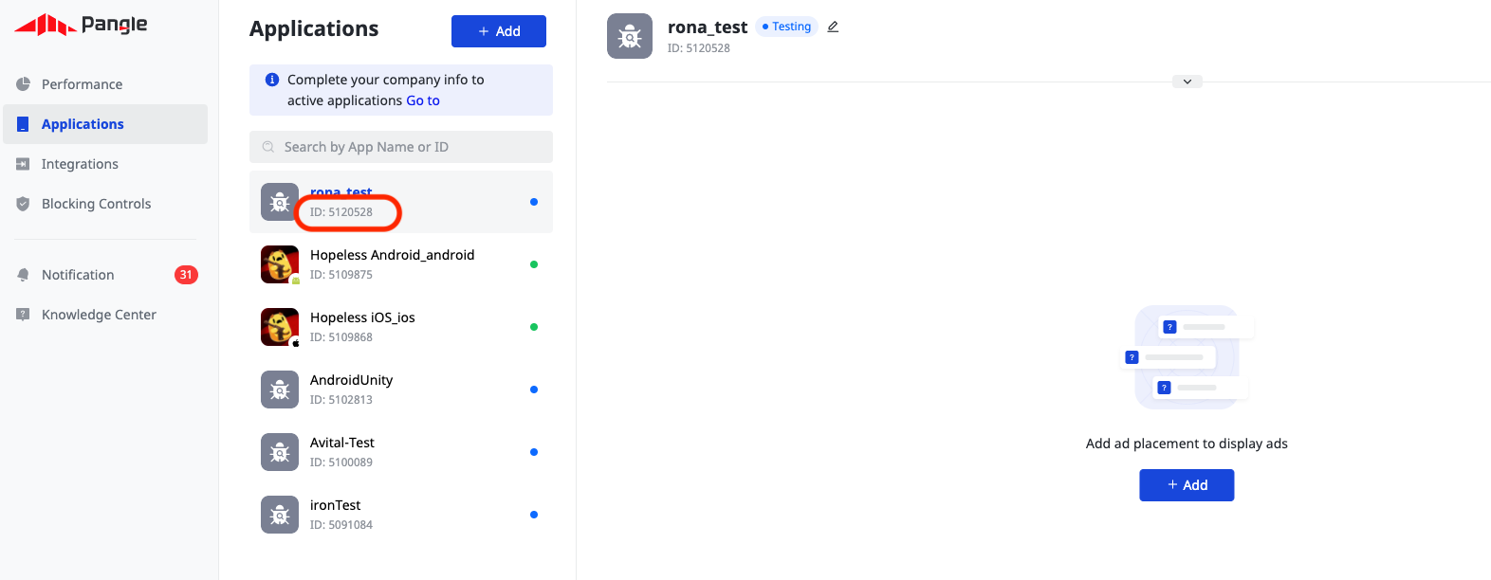Click the Integrations sidebar icon

23,164
